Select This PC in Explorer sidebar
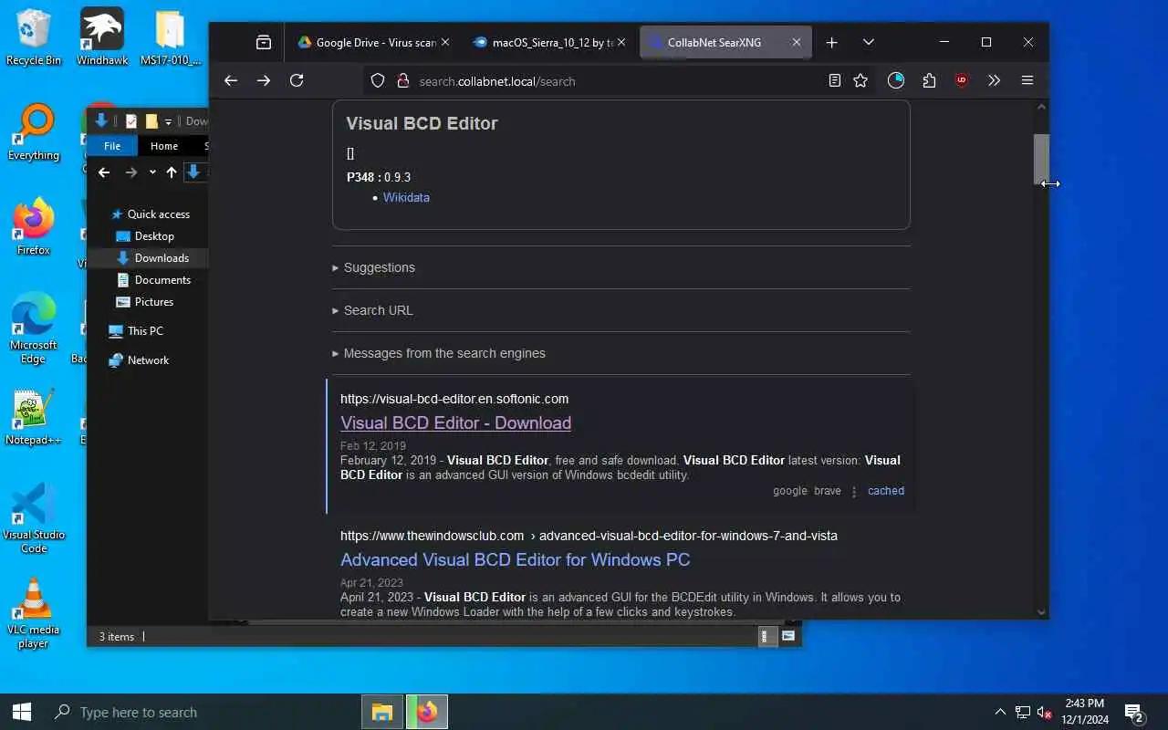The width and height of the screenshot is (1168, 730). [136, 331]
